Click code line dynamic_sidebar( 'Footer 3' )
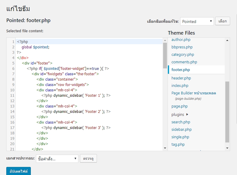 76,128
